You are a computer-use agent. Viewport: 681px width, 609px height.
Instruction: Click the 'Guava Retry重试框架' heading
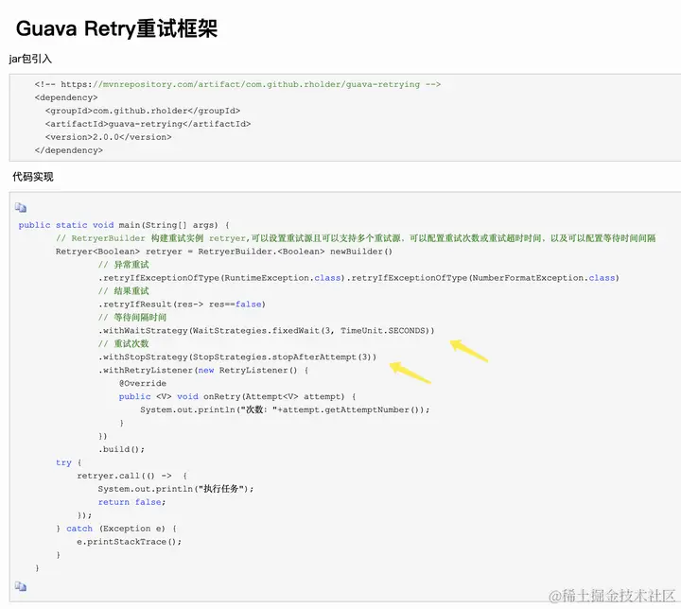point(116,28)
